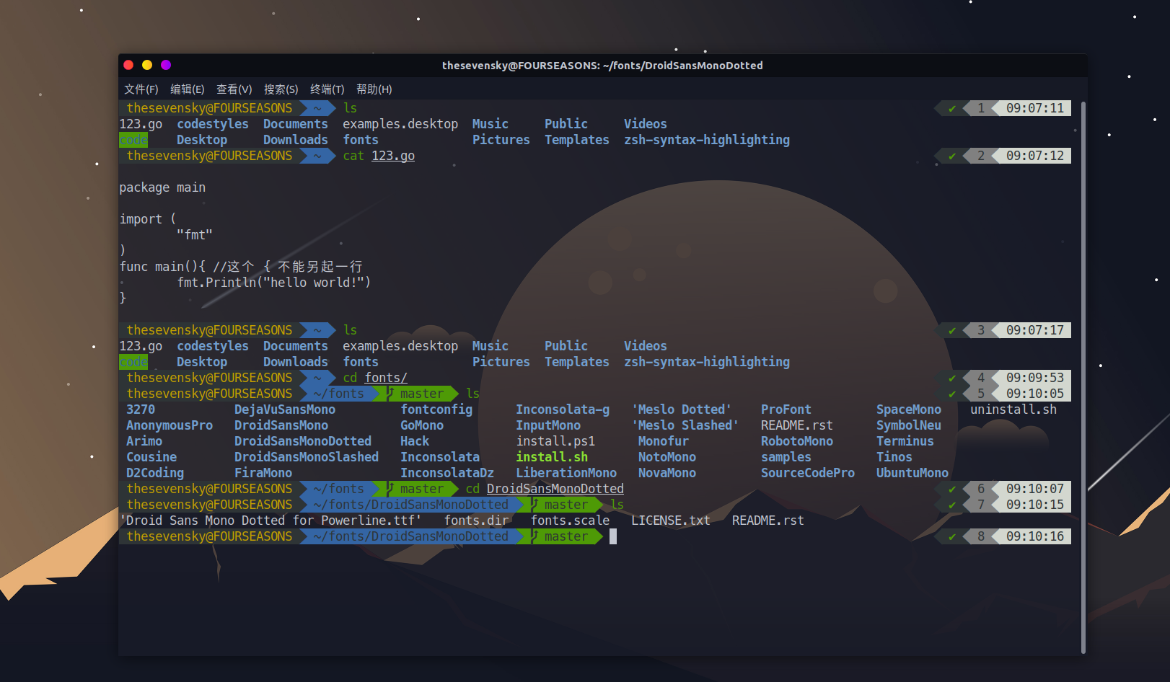1170x682 pixels.
Task: Click the underlined fonts/ argument after cd
Action: coord(385,377)
